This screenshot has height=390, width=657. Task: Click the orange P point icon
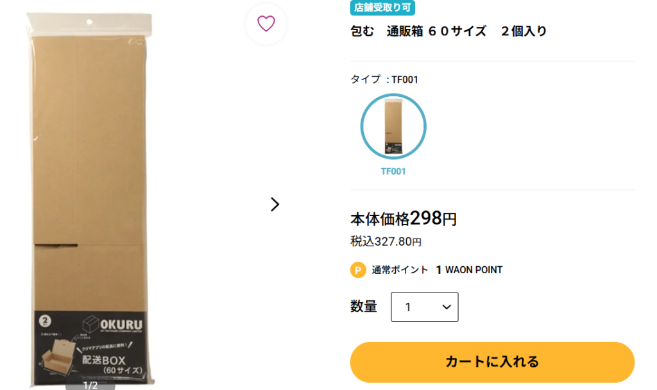[x=358, y=270]
